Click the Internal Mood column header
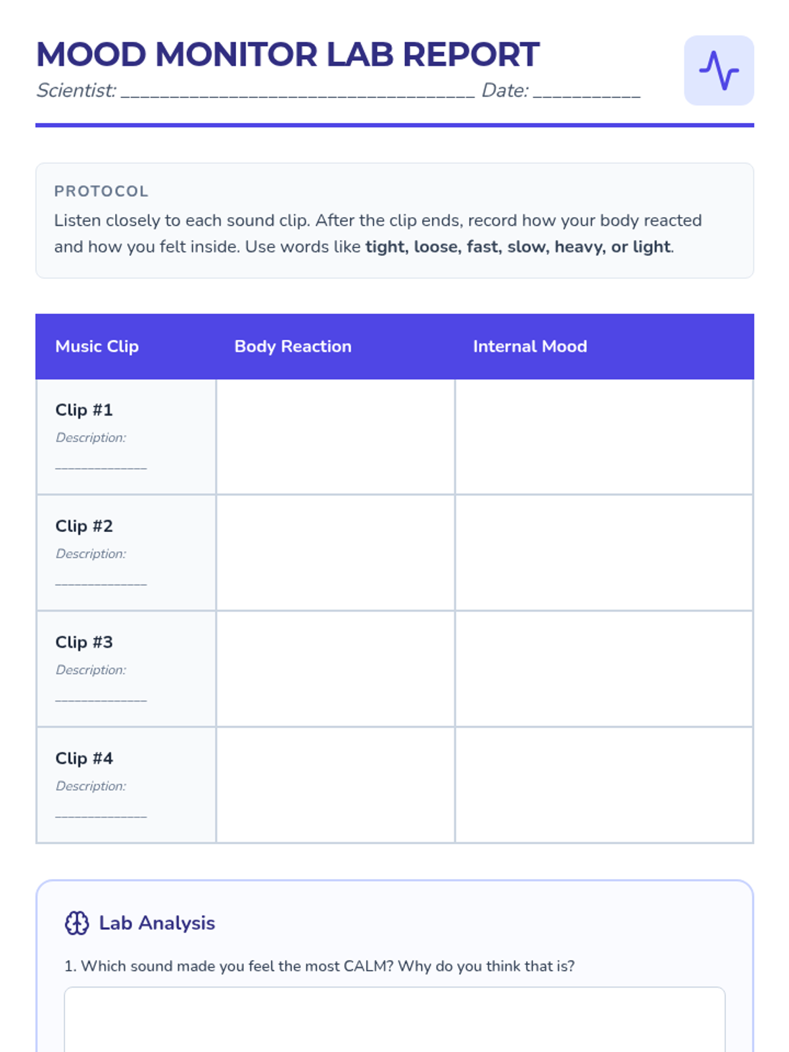The image size is (789, 1052). click(x=530, y=347)
